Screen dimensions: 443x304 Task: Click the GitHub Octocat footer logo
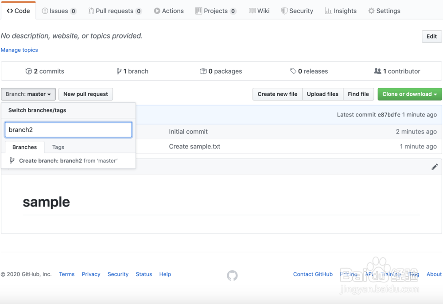tap(232, 276)
